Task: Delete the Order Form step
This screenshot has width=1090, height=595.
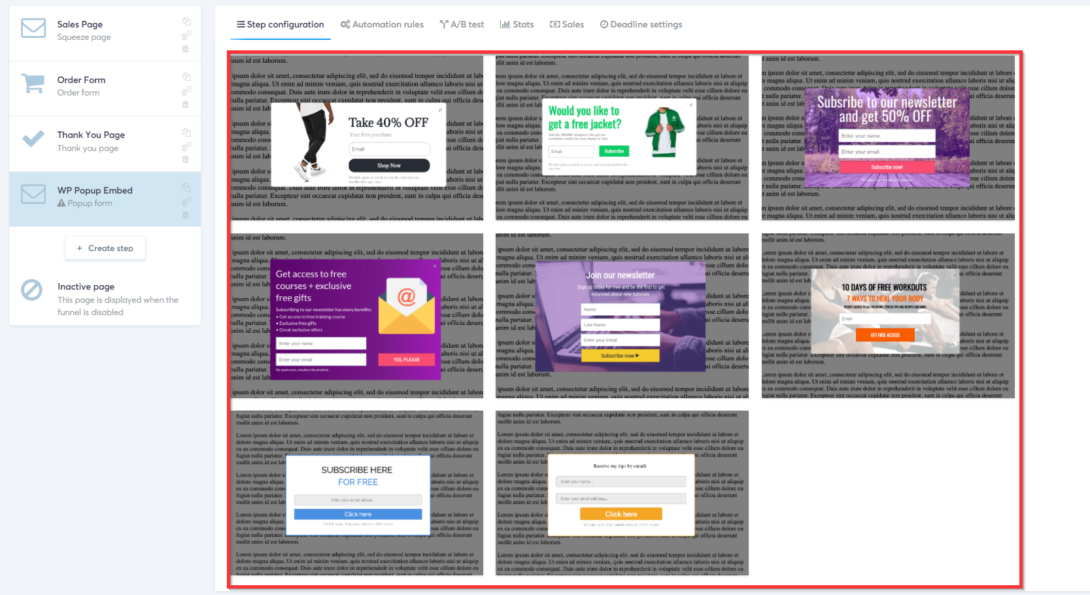Action: 186,105
